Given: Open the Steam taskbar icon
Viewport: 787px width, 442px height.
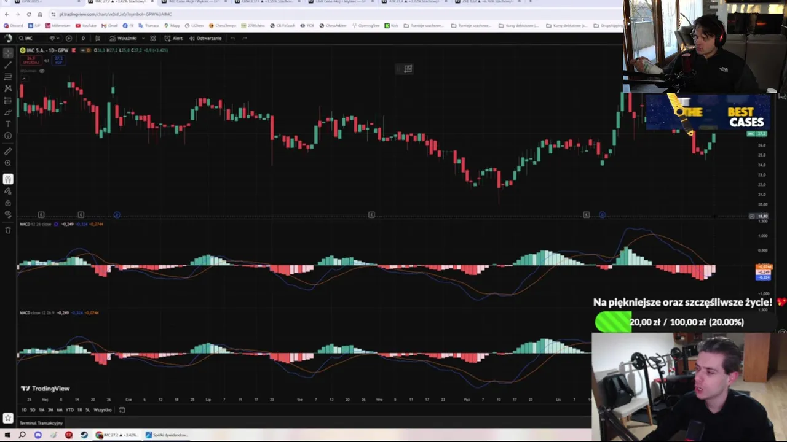Looking at the screenshot, I should pos(84,435).
